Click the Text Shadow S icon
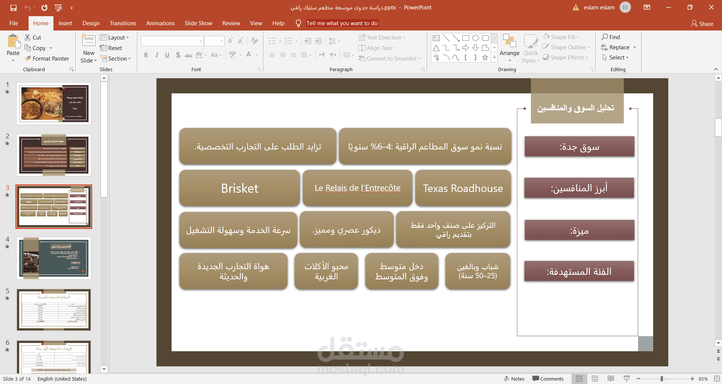The width and height of the screenshot is (722, 384). 178,55
